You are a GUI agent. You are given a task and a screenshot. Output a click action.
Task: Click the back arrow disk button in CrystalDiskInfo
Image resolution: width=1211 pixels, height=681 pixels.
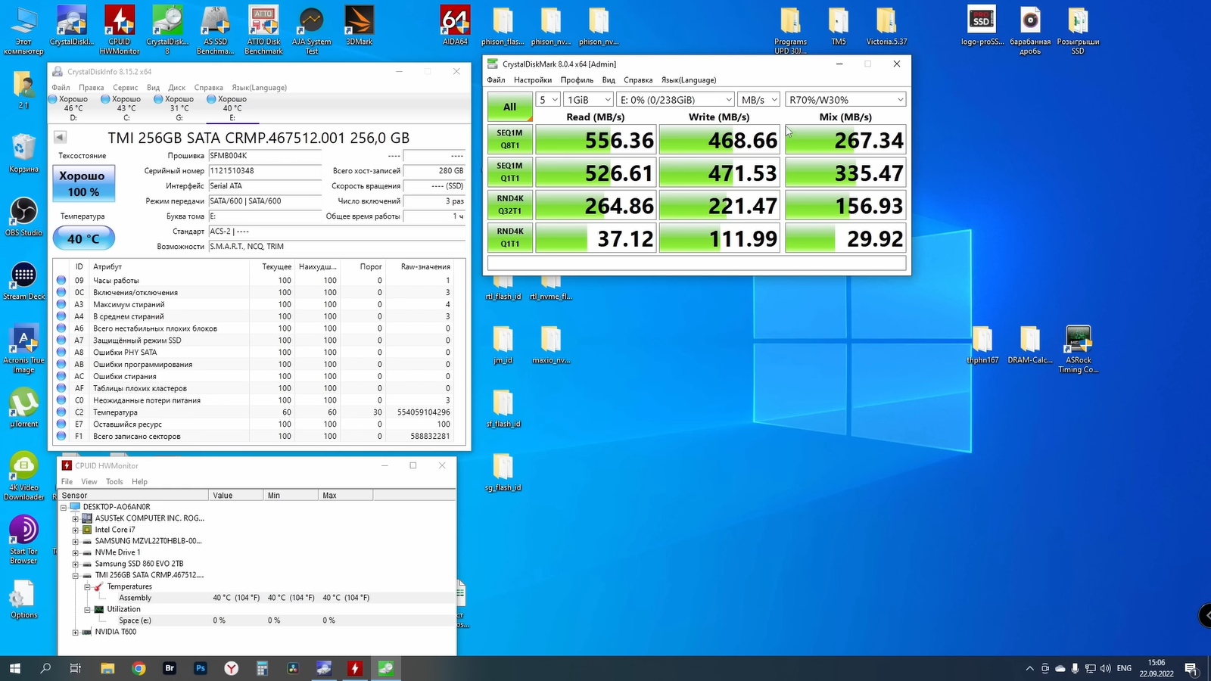coord(60,137)
